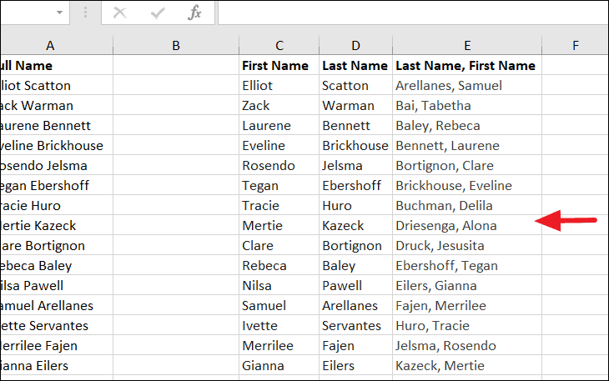Click the formula bar input field
This screenshot has height=381, width=609.
[x=409, y=13]
